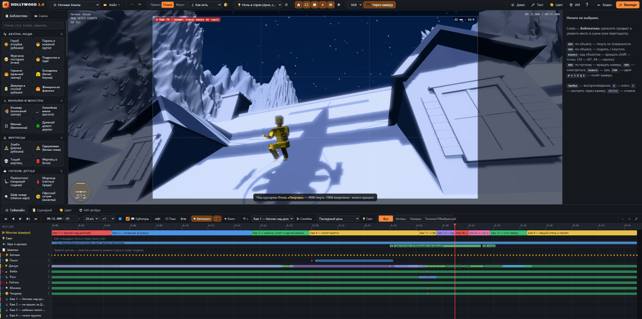Click the 'Видео' button in top bar
The width and height of the screenshot is (642, 319).
coord(605,5)
